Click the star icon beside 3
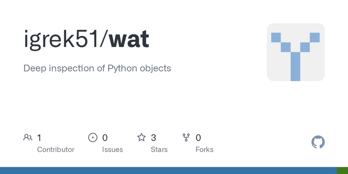 tap(141, 137)
